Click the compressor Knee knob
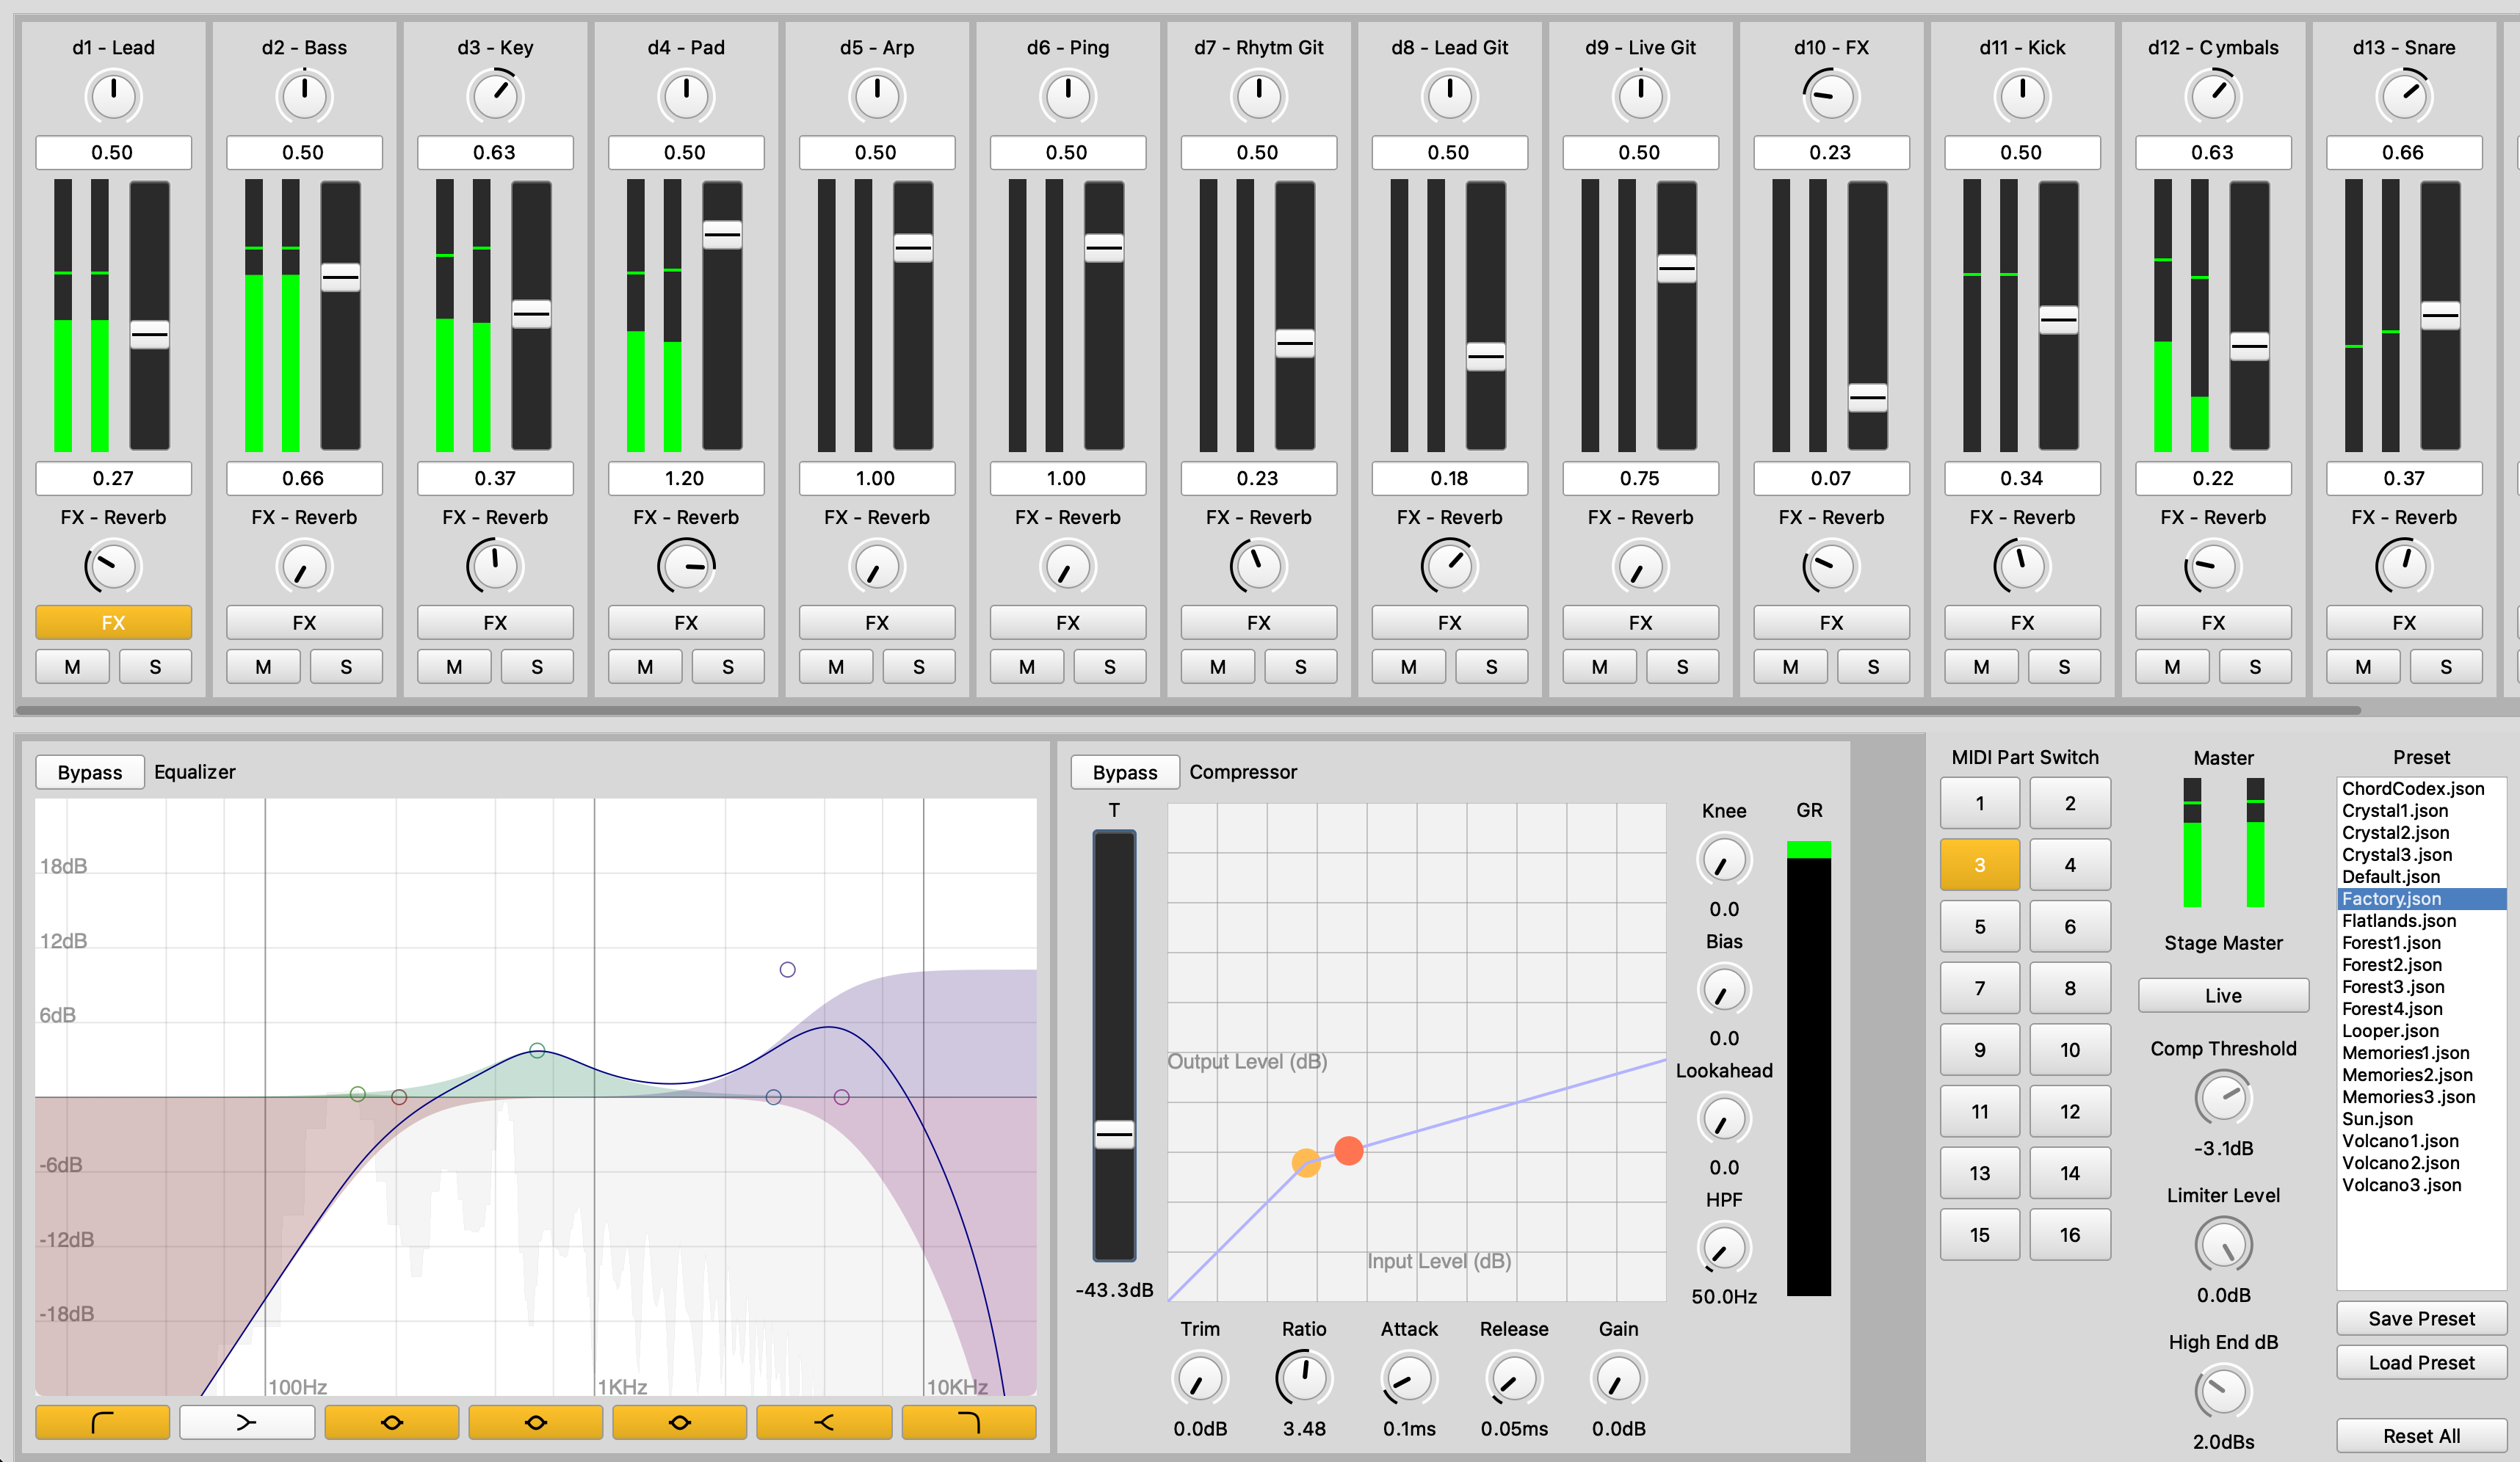 click(1724, 860)
